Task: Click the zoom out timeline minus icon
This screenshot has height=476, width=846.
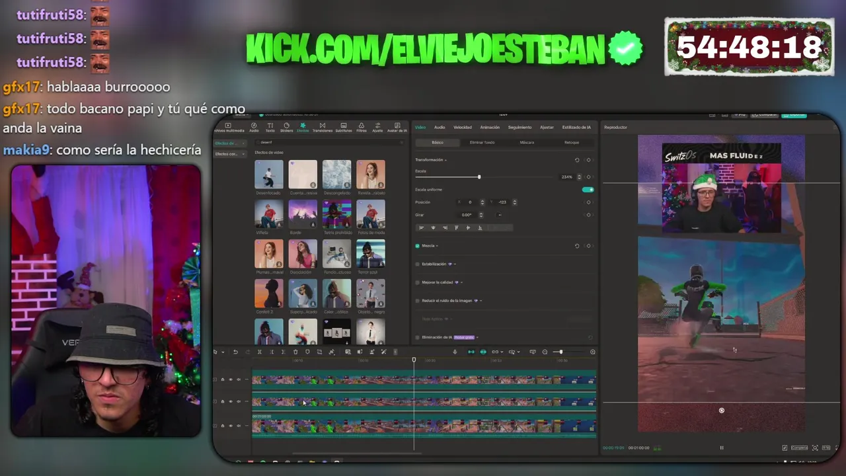Action: coord(545,352)
